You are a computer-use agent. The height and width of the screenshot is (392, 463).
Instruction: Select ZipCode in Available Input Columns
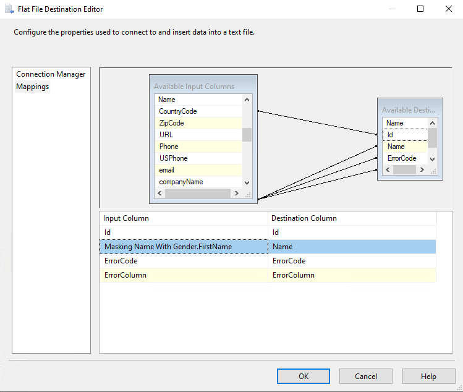click(x=171, y=123)
